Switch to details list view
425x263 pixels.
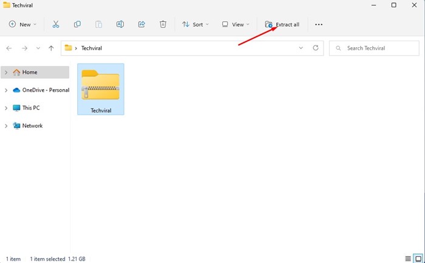click(408, 259)
